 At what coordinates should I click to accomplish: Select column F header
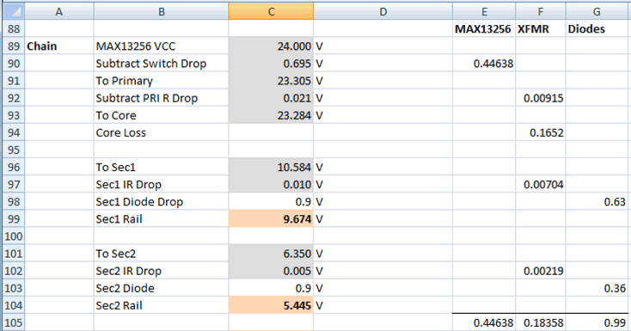coord(541,11)
